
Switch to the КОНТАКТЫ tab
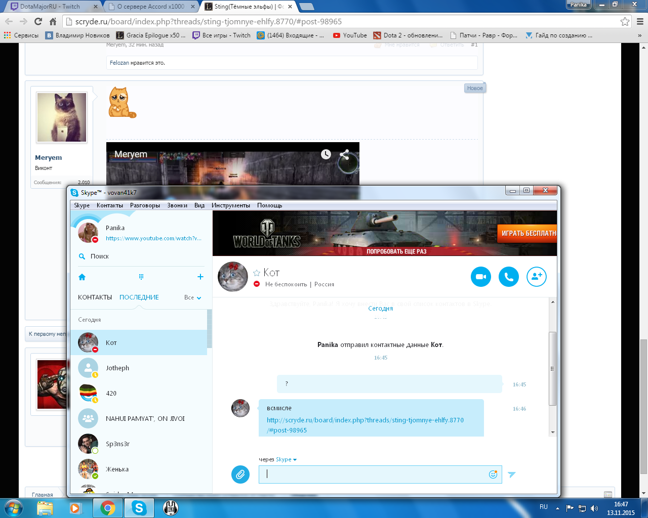pyautogui.click(x=95, y=297)
